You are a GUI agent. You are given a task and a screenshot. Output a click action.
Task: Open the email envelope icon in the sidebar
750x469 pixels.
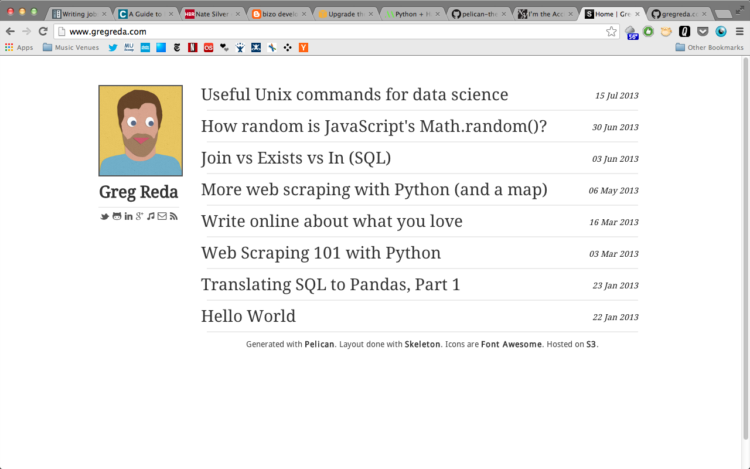[162, 216]
